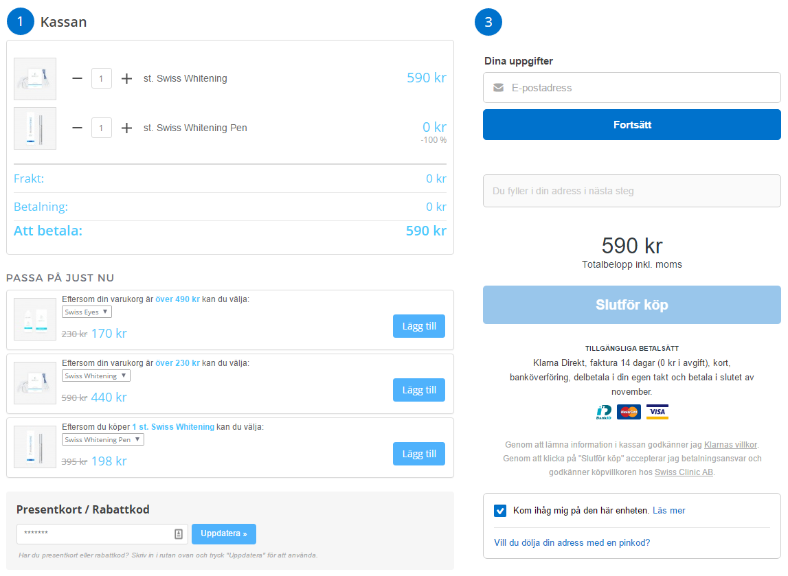This screenshot has width=788, height=576.
Task: Click the BankID payment icon
Action: tap(604, 412)
